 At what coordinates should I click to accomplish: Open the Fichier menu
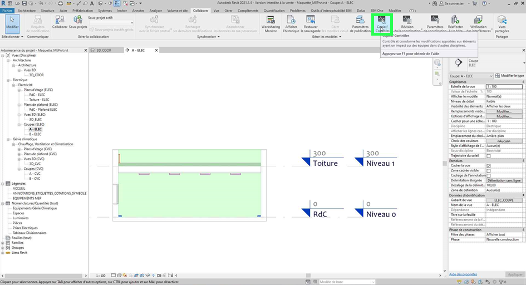tap(7, 11)
